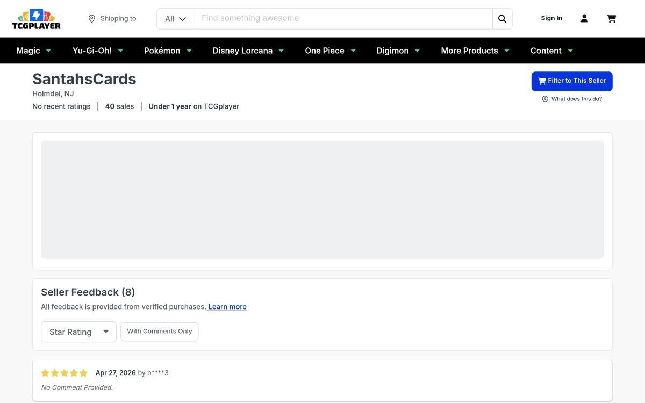Click the SantahsCards seller name heading

tap(84, 79)
